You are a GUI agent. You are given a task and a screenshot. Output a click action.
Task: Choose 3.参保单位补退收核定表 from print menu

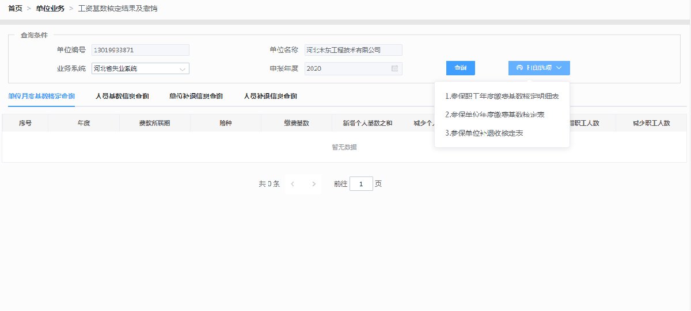(484, 133)
